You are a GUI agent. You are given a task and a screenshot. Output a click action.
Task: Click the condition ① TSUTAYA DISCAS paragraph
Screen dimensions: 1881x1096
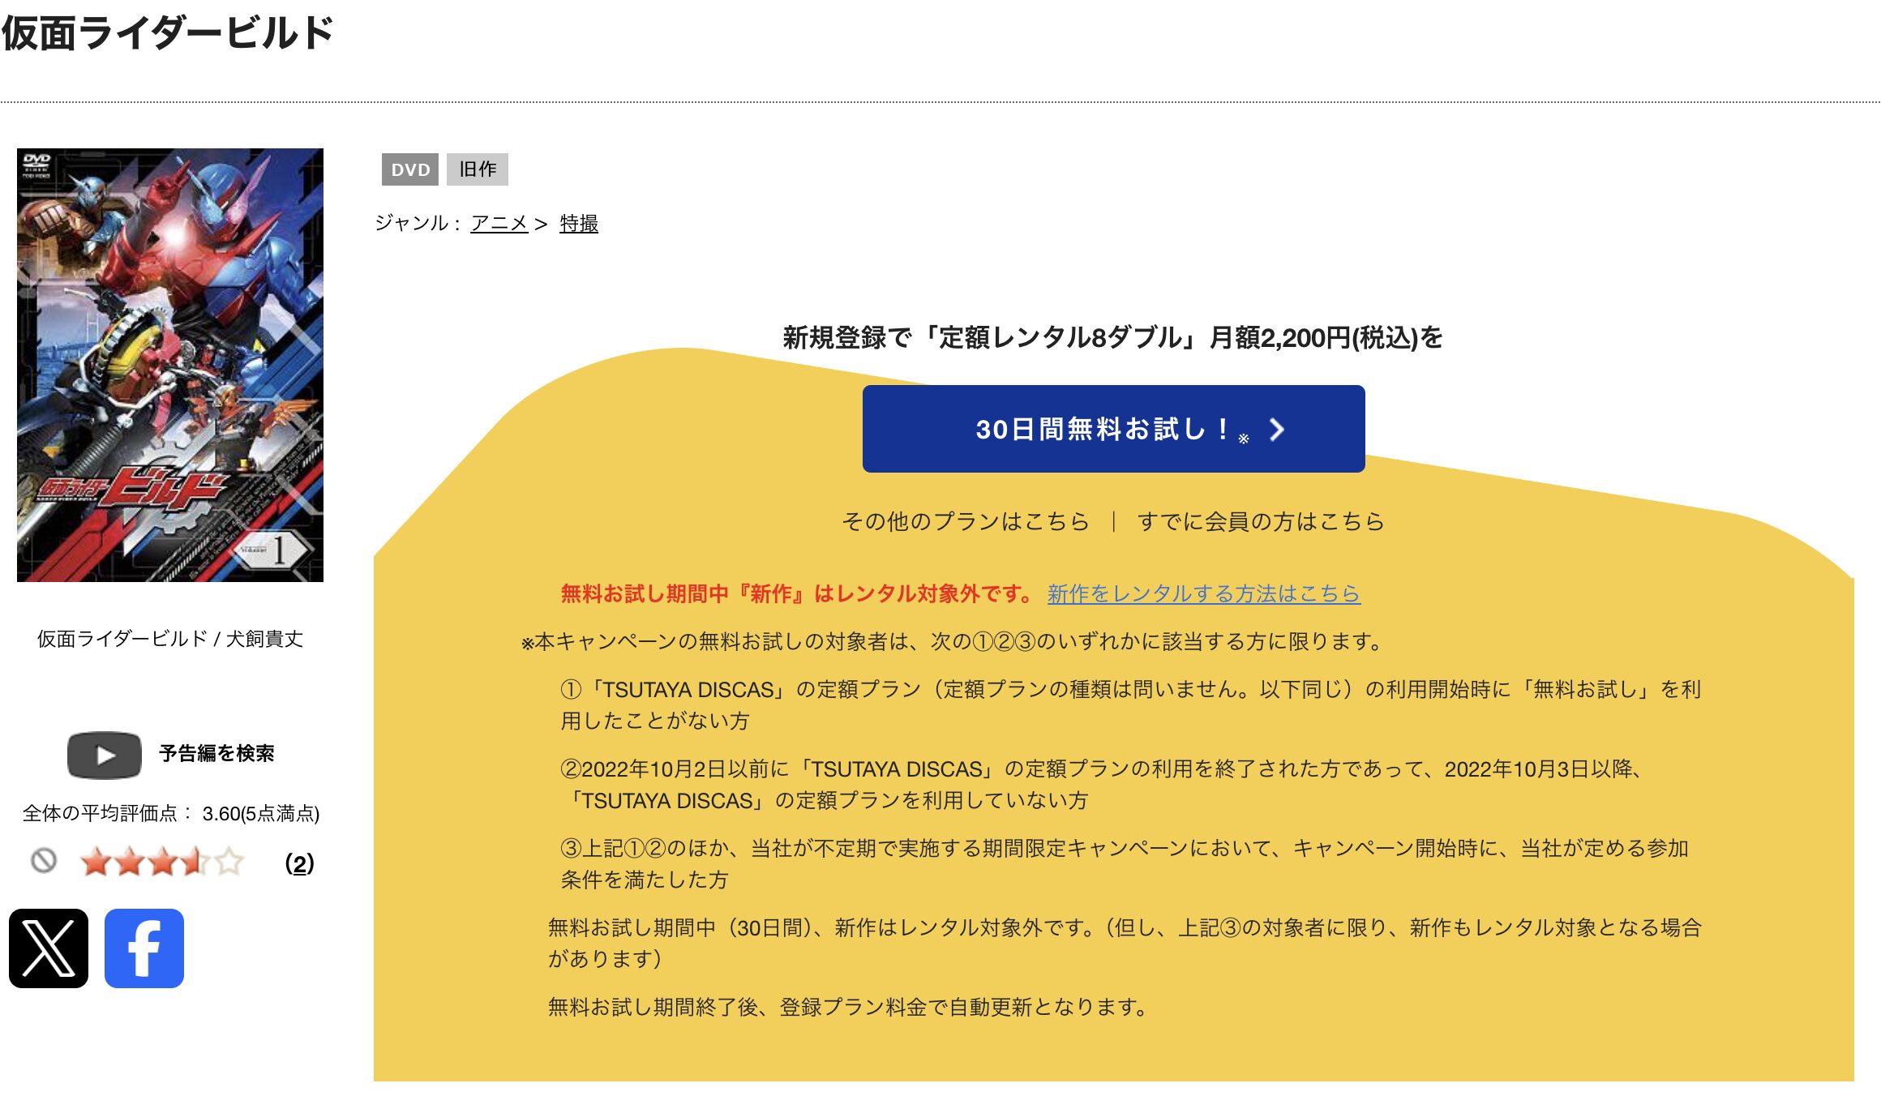coord(1130,704)
